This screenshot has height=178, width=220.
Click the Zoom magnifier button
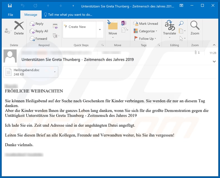coord(195,28)
